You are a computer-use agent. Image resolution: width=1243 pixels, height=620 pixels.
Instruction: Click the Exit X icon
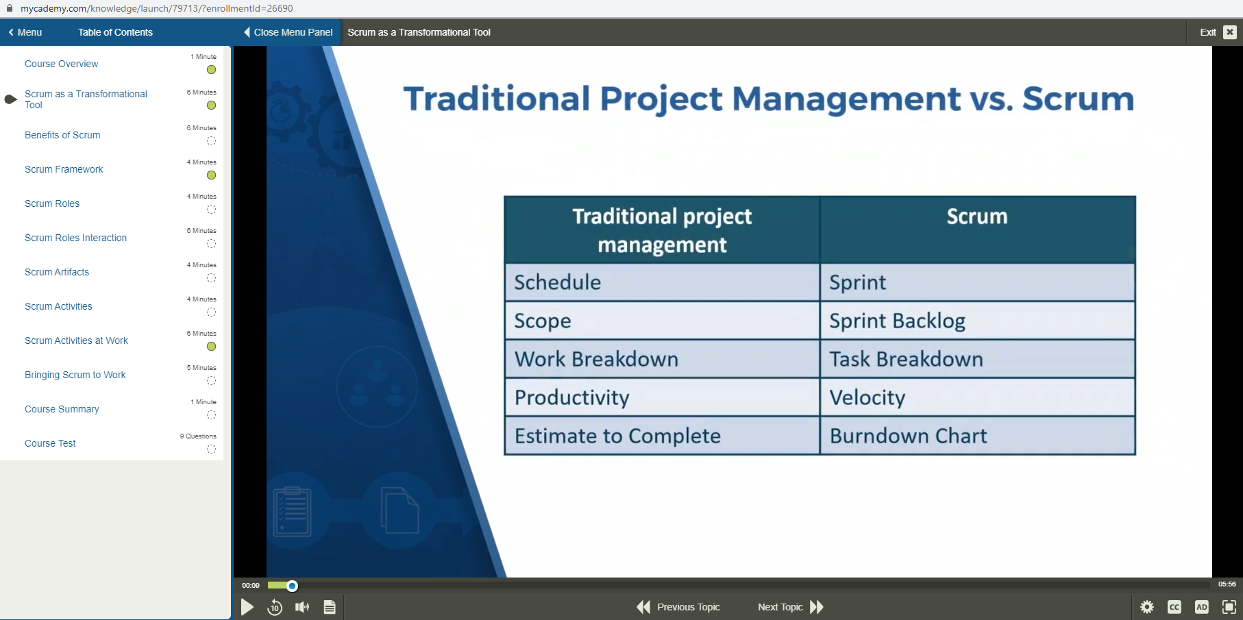point(1230,32)
